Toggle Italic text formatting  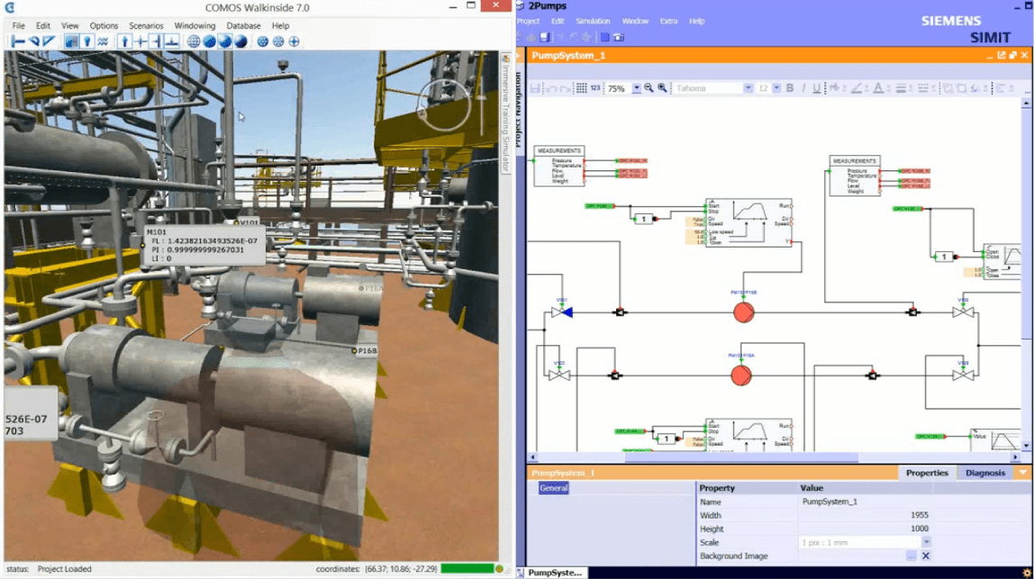pos(803,90)
